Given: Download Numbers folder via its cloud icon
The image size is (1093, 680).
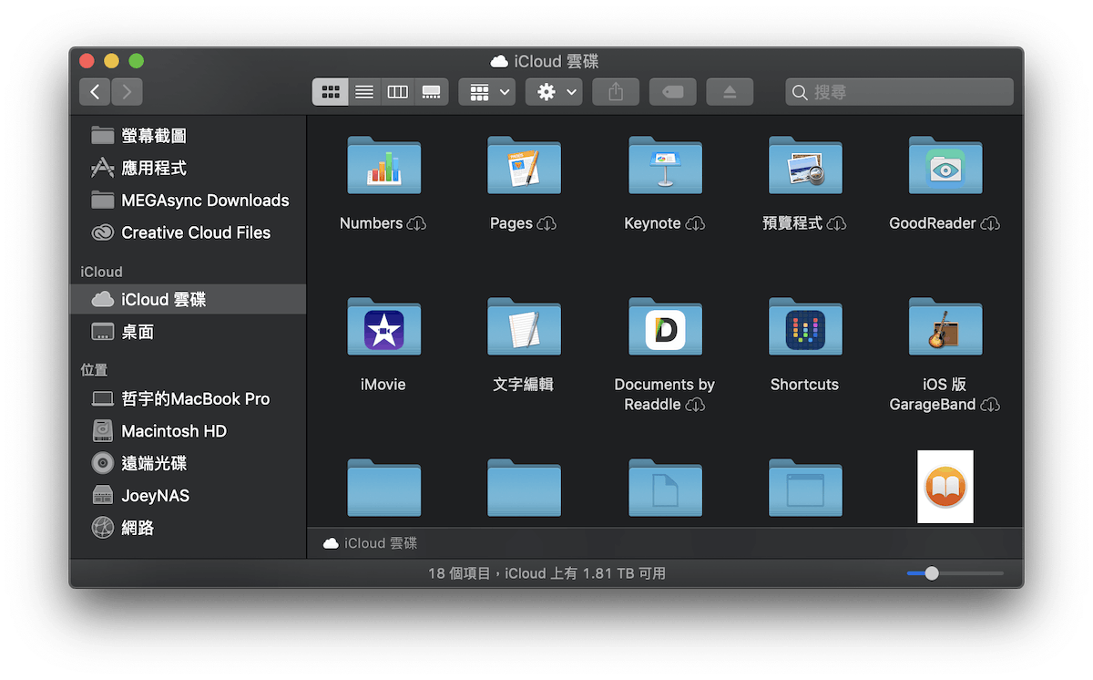Looking at the screenshot, I should point(416,224).
